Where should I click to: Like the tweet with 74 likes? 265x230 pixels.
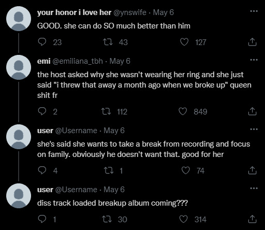[x=186, y=170]
